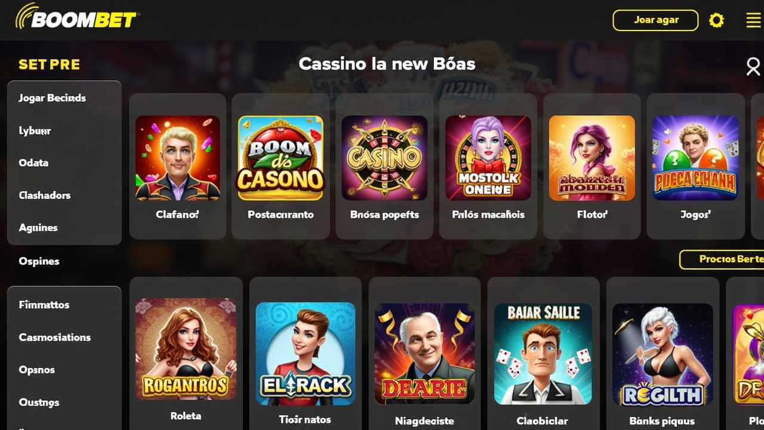Open the Dearie Niagdeciste game thumbnail

(424, 354)
